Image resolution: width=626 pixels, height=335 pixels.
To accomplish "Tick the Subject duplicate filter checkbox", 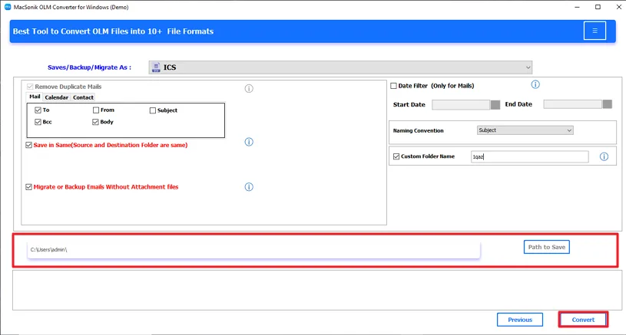I will (153, 110).
